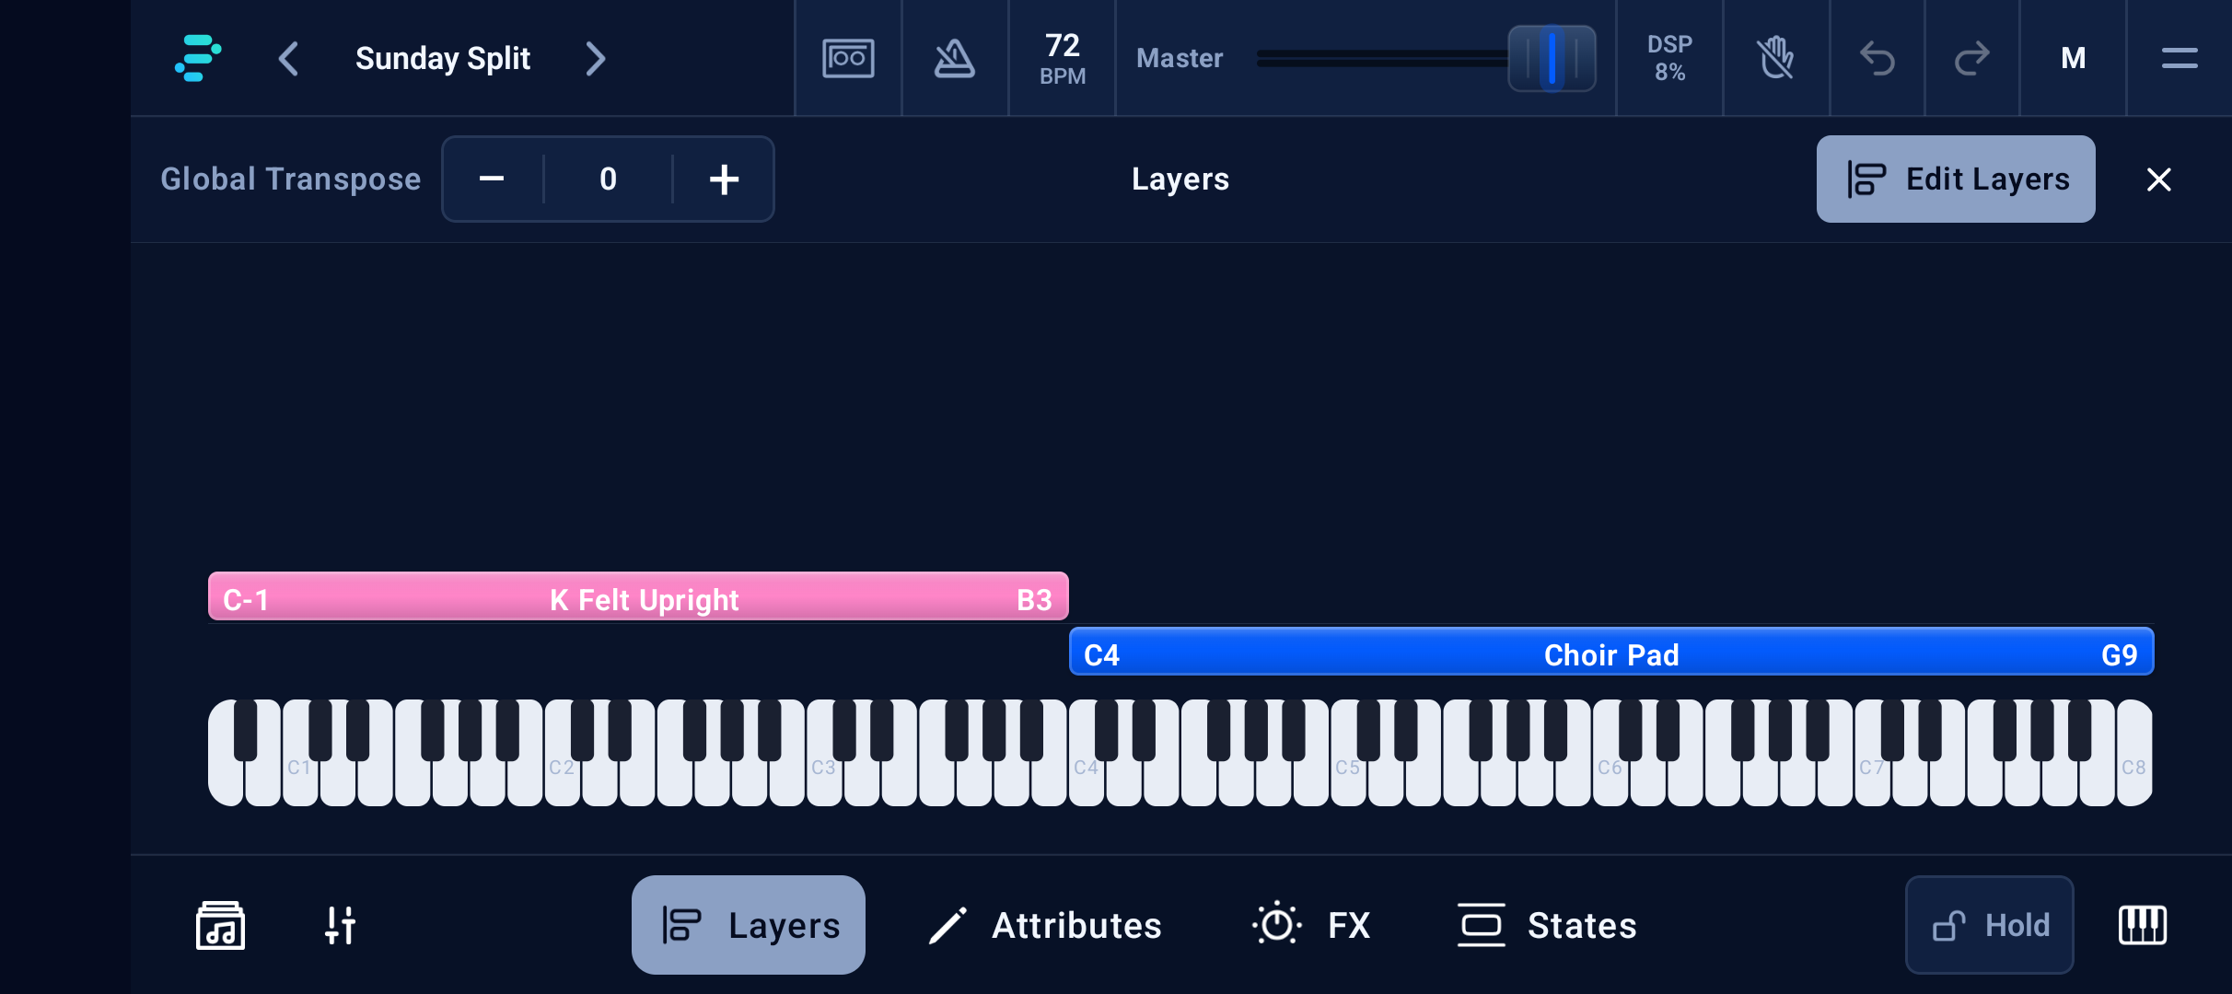The image size is (2232, 994).
Task: Redo the last action
Action: coord(1972,58)
